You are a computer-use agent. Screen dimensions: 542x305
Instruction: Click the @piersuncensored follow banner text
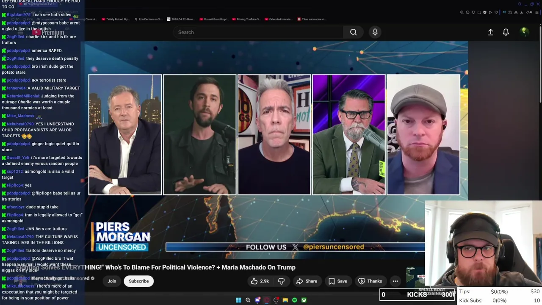334,247
